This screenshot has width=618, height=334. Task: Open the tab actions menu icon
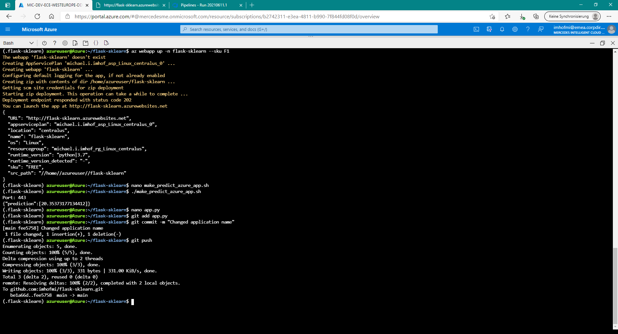pos(8,5)
